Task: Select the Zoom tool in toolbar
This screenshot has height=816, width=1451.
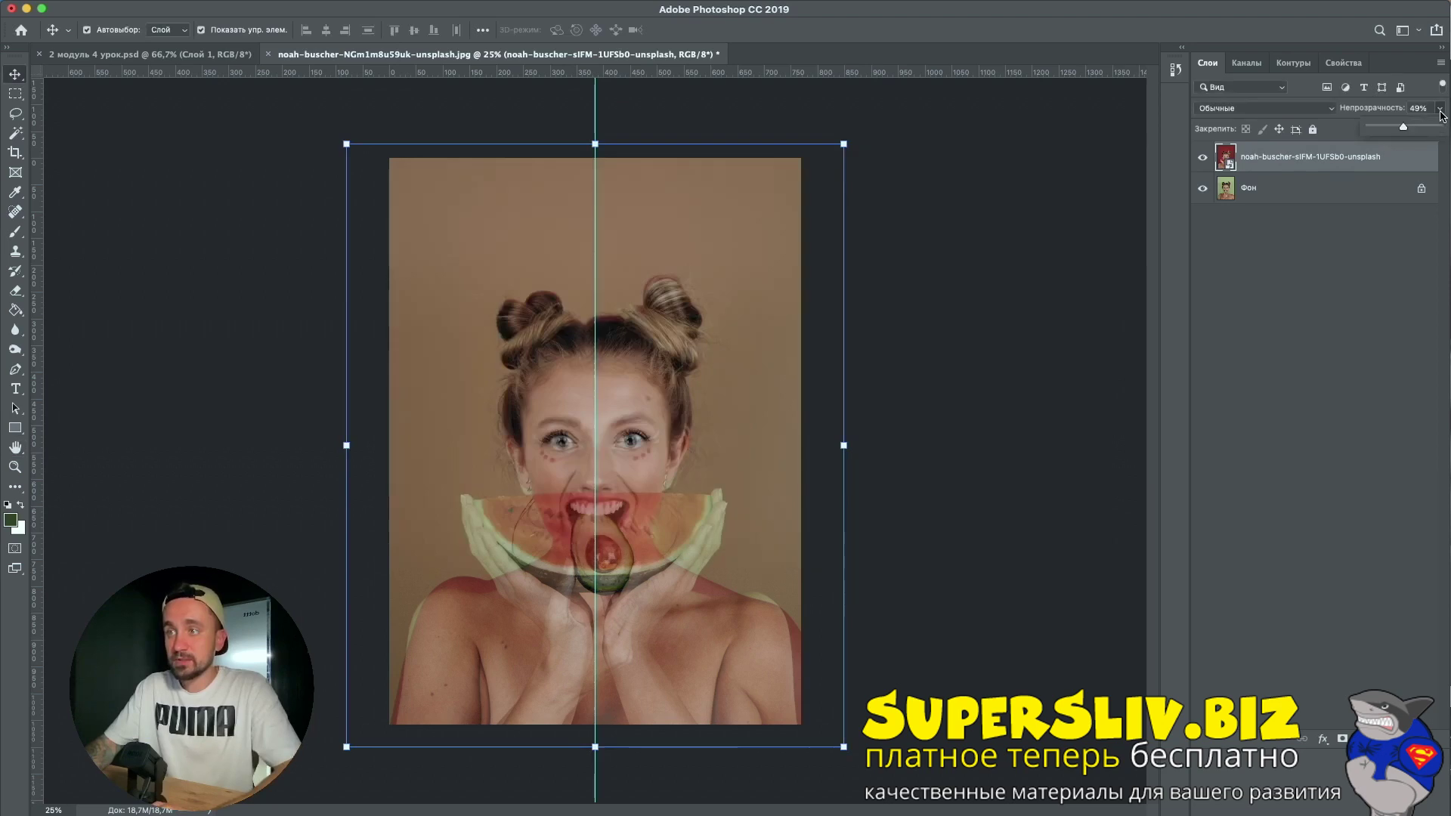Action: (x=15, y=467)
